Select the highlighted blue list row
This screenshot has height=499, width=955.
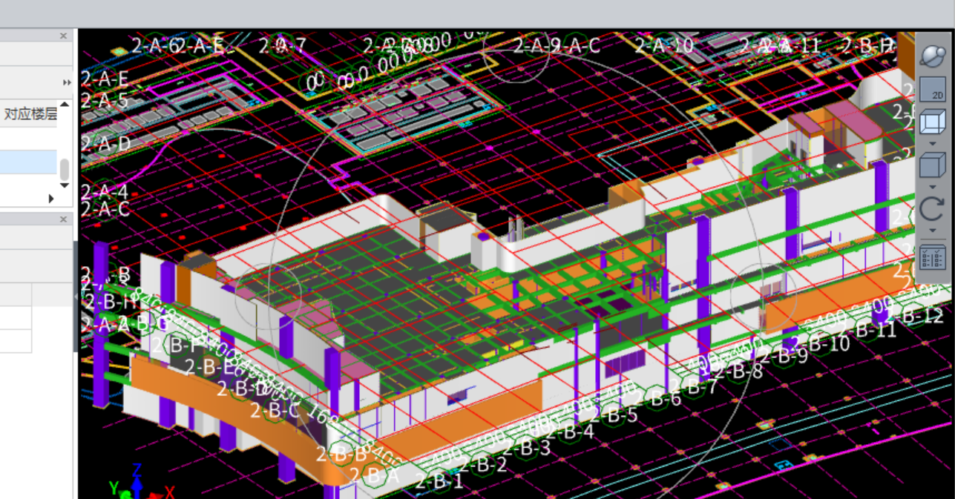point(28,162)
